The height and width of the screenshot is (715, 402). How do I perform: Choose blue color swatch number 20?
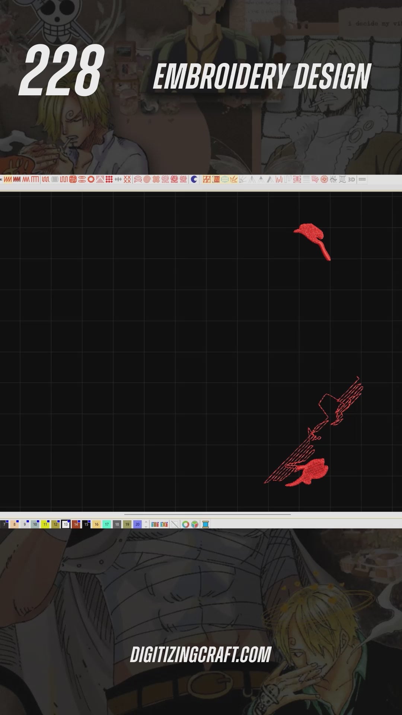(x=137, y=524)
